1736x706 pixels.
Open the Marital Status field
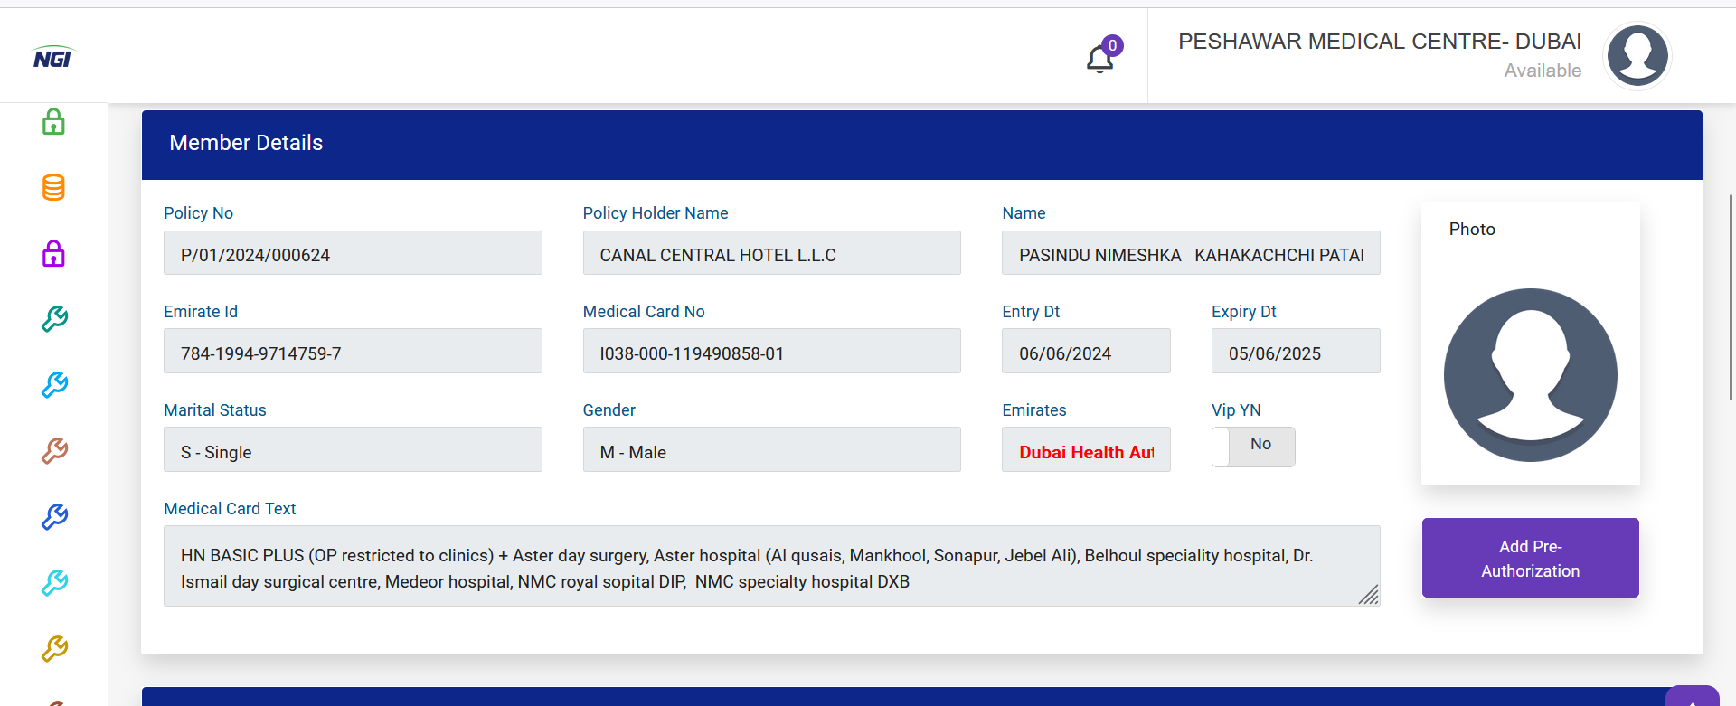(353, 450)
